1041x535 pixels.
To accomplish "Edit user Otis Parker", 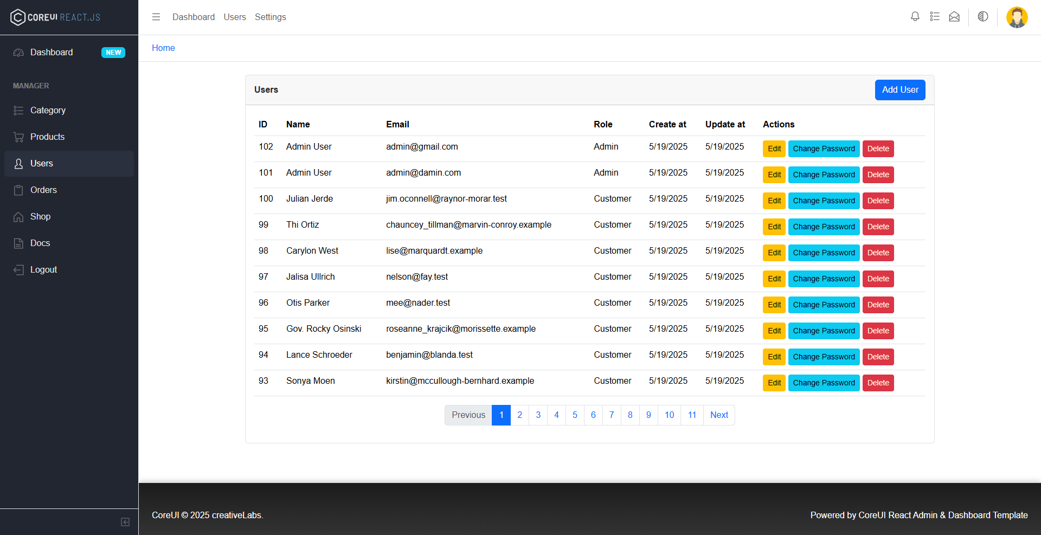I will [x=774, y=305].
